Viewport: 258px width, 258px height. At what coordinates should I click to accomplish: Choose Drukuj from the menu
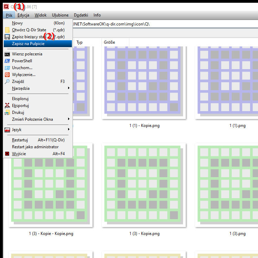[x=38, y=112]
